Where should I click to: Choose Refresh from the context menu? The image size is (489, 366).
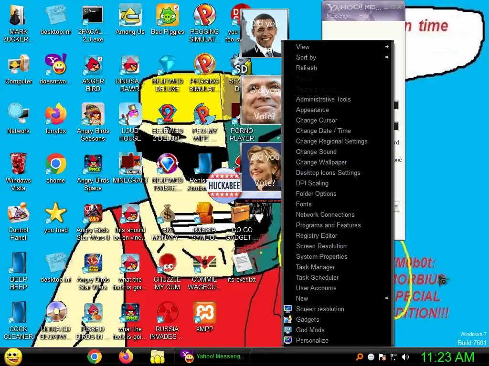coord(338,68)
